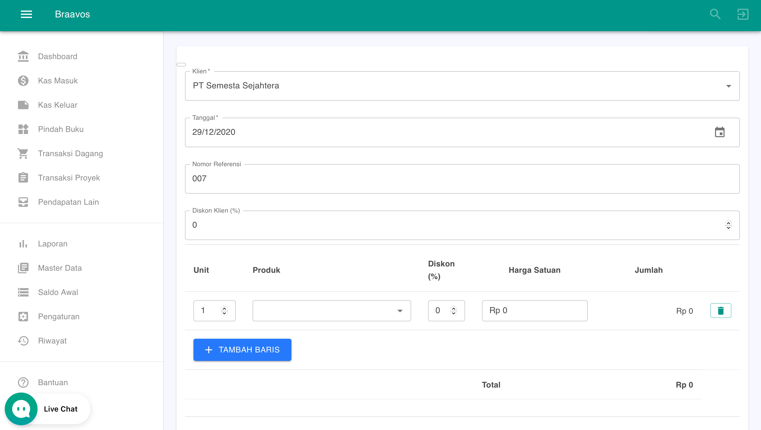Click the Tambah Baris button
The width and height of the screenshot is (761, 430).
(x=242, y=350)
